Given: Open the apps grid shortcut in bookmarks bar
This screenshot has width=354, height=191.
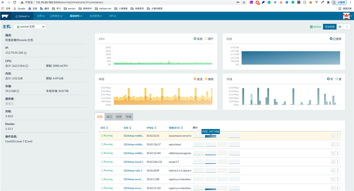Looking at the screenshot, I should click(3, 9).
